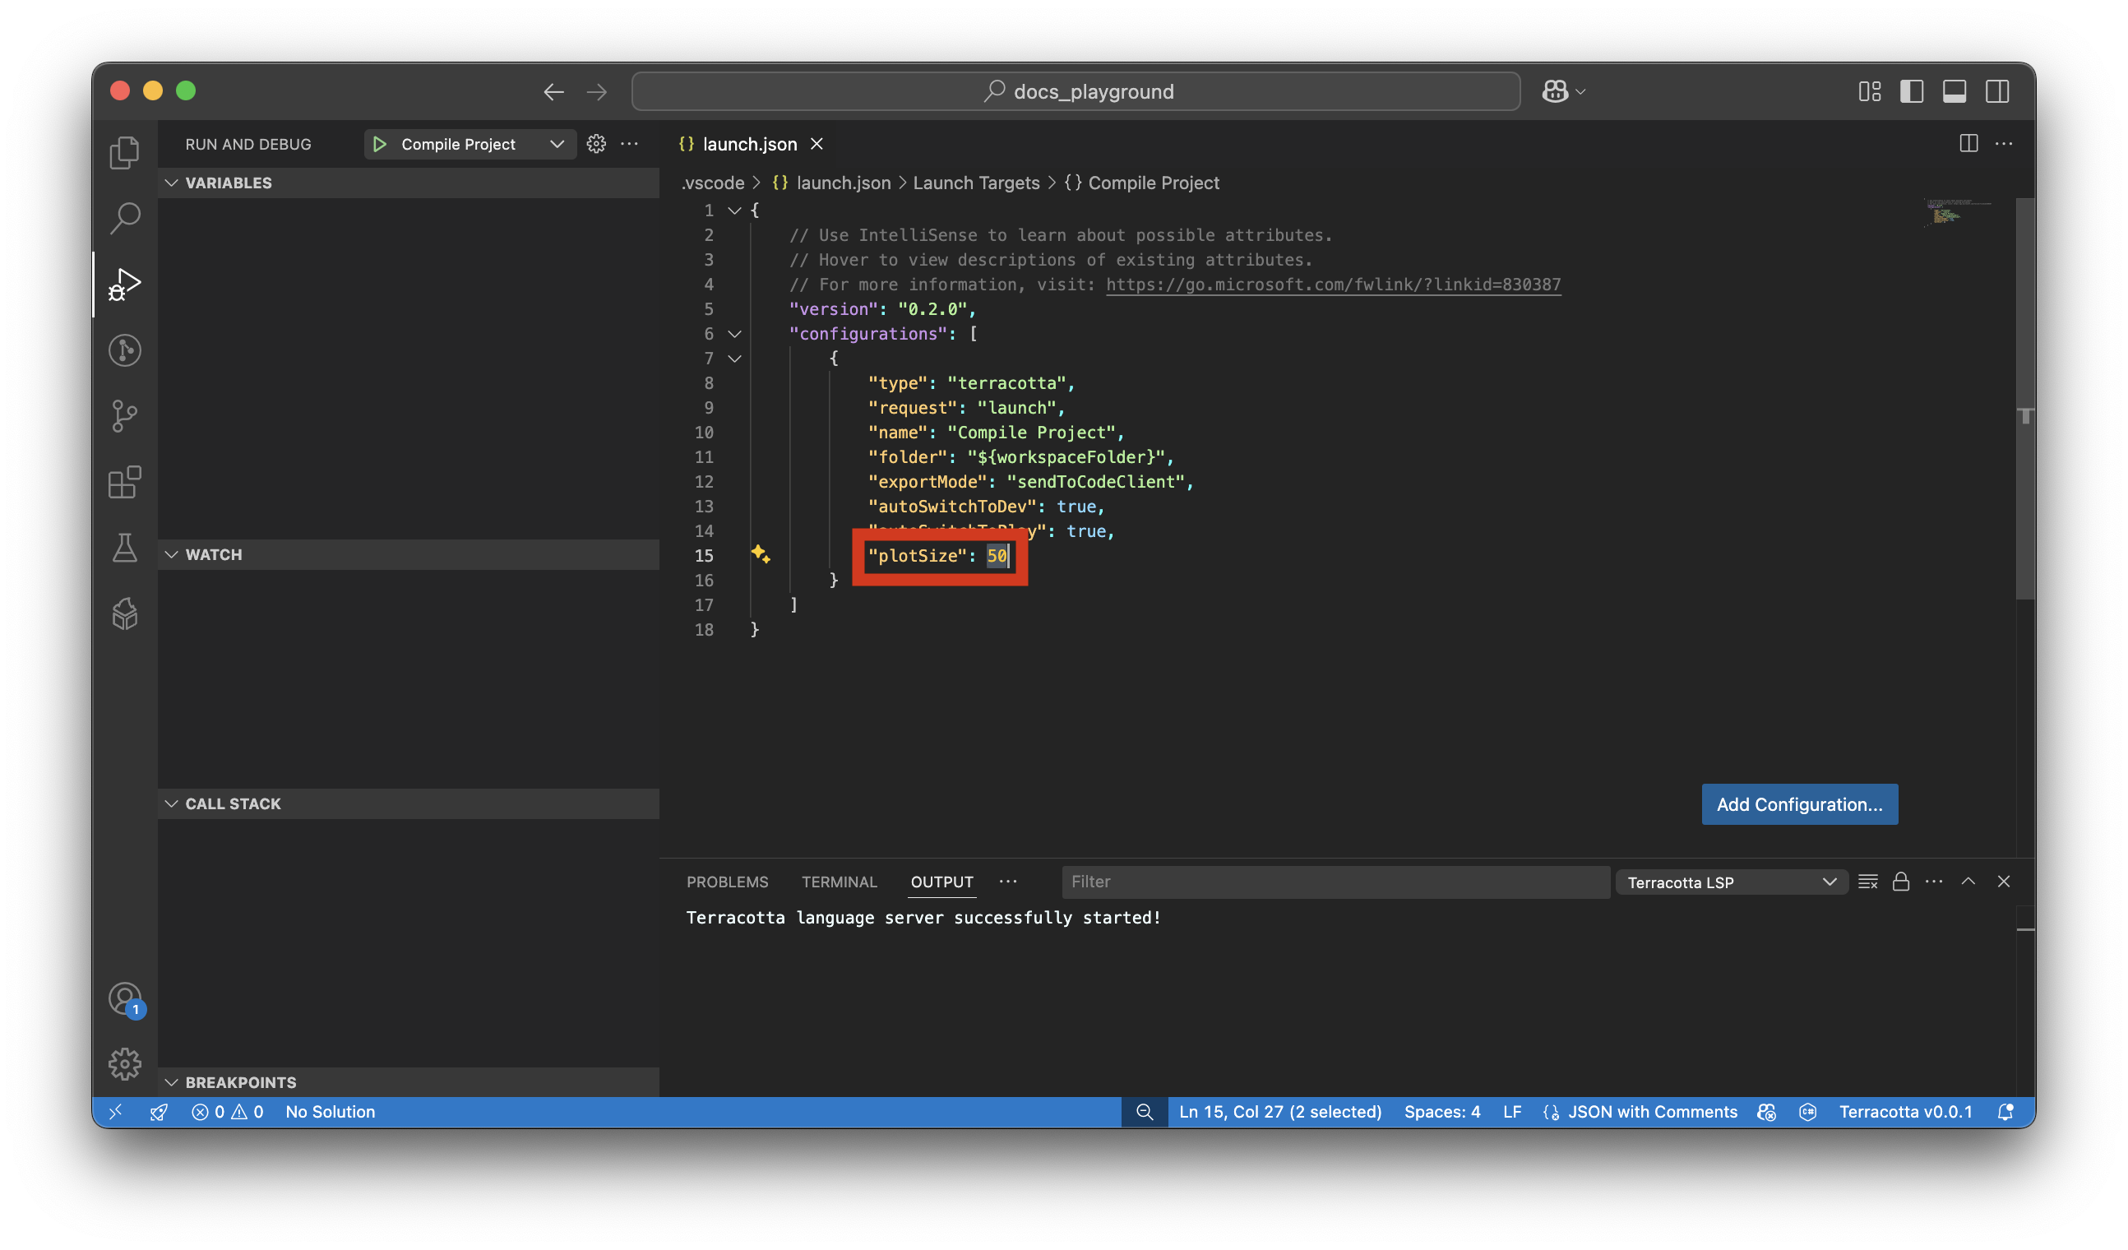Viewport: 2128px width, 1250px height.
Task: Open Manage gear in activity bar
Action: pyautogui.click(x=125, y=1064)
